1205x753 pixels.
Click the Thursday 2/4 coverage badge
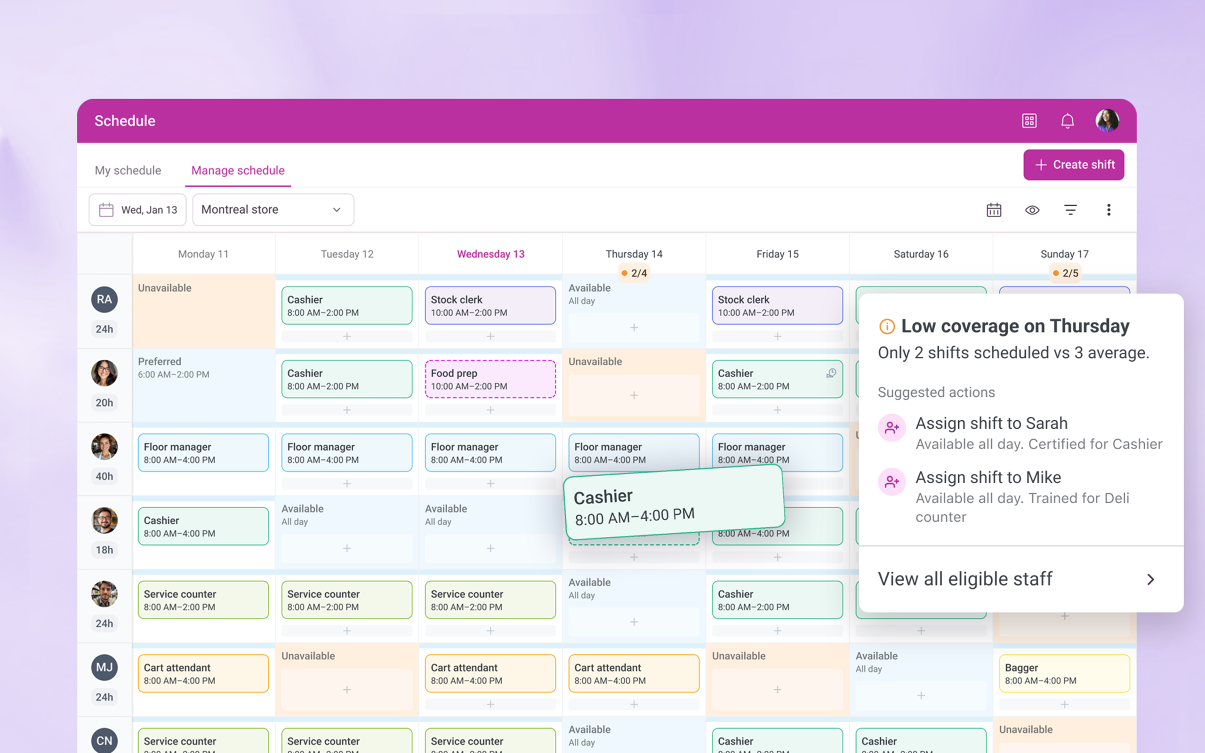[634, 273]
